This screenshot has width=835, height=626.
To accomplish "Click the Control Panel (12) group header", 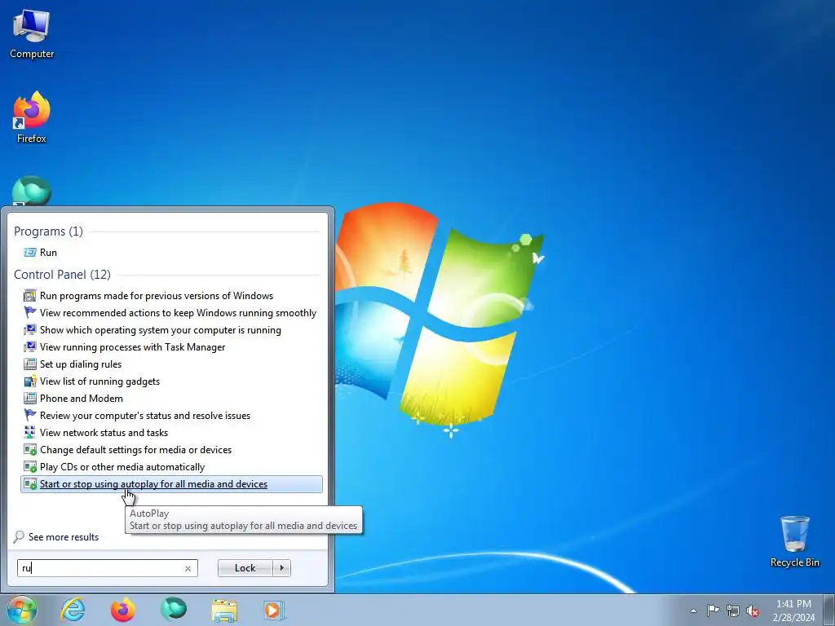I will (x=62, y=274).
